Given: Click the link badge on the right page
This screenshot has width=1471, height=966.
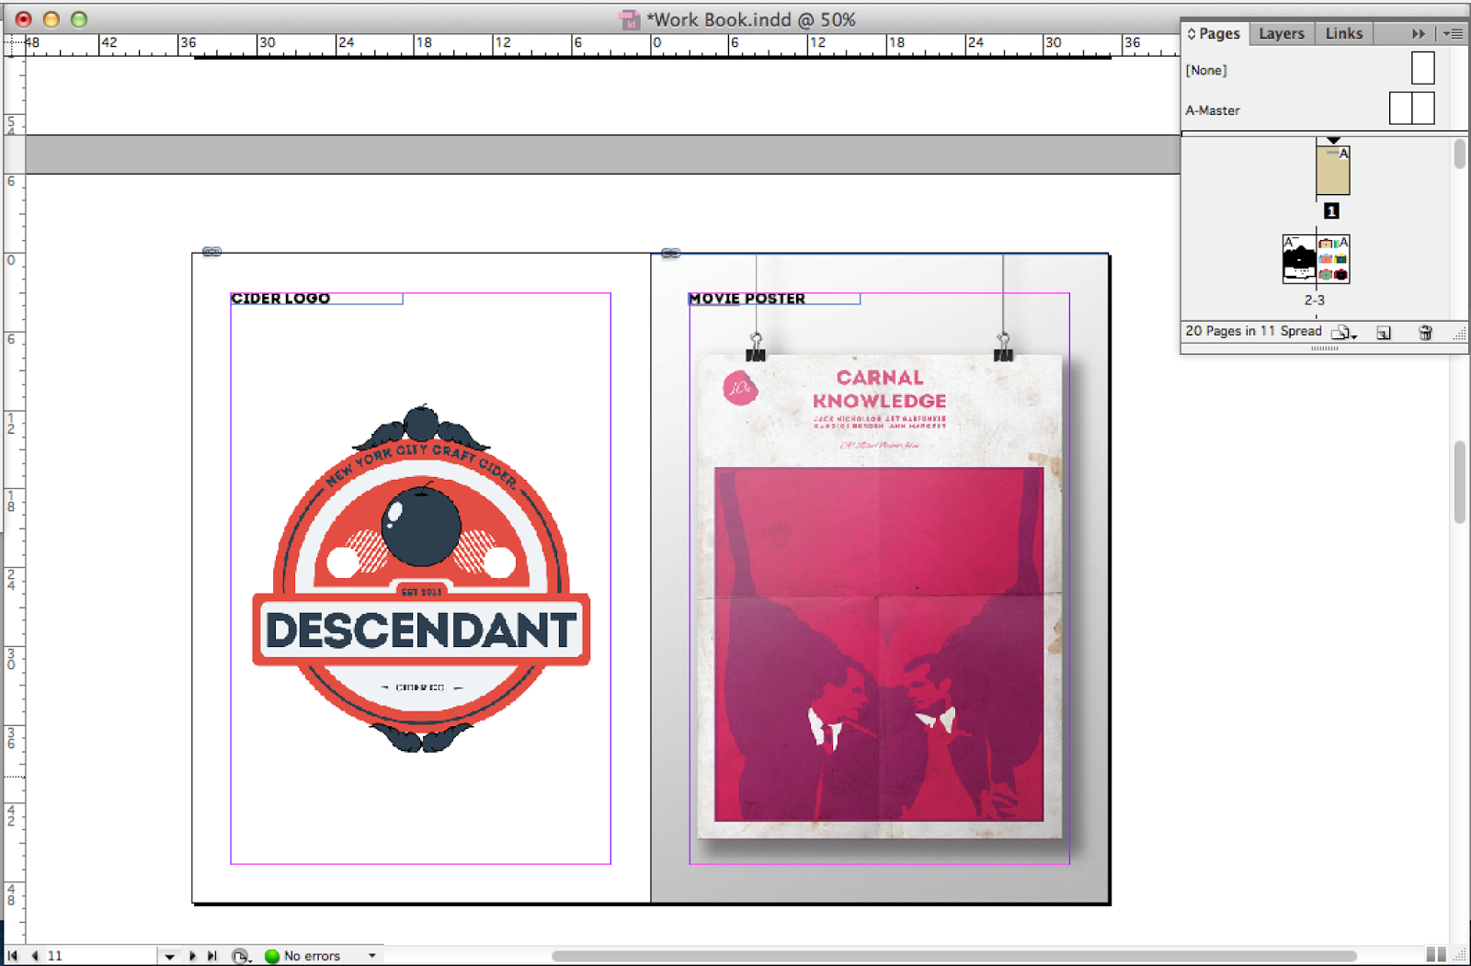Looking at the screenshot, I should [x=671, y=253].
